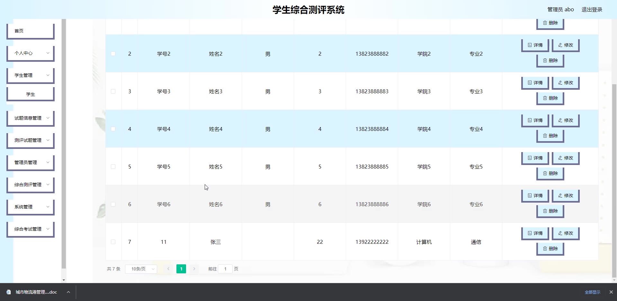View details of the 姓名4 student
Screen dimensions: 617x301
pyautogui.click(x=535, y=121)
